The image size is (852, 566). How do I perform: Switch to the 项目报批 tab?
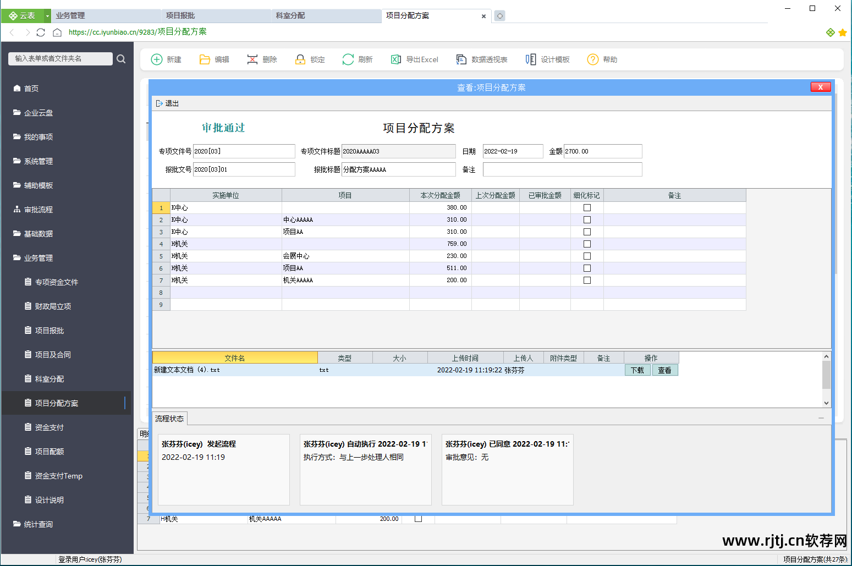point(216,16)
